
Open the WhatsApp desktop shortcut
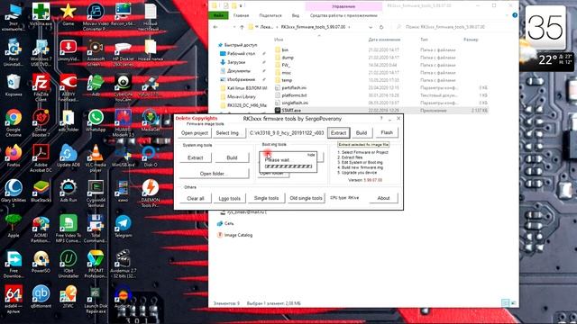pyautogui.click(x=96, y=121)
